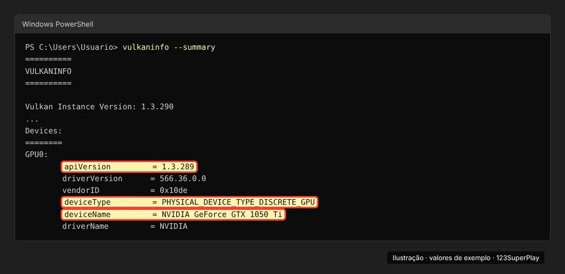Click the 'Vulkan Instance Version: 1.3.290' line

(100, 107)
